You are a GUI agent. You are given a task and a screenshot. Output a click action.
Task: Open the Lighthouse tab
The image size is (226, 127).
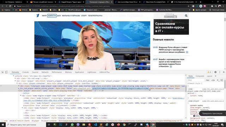(x=92, y=72)
